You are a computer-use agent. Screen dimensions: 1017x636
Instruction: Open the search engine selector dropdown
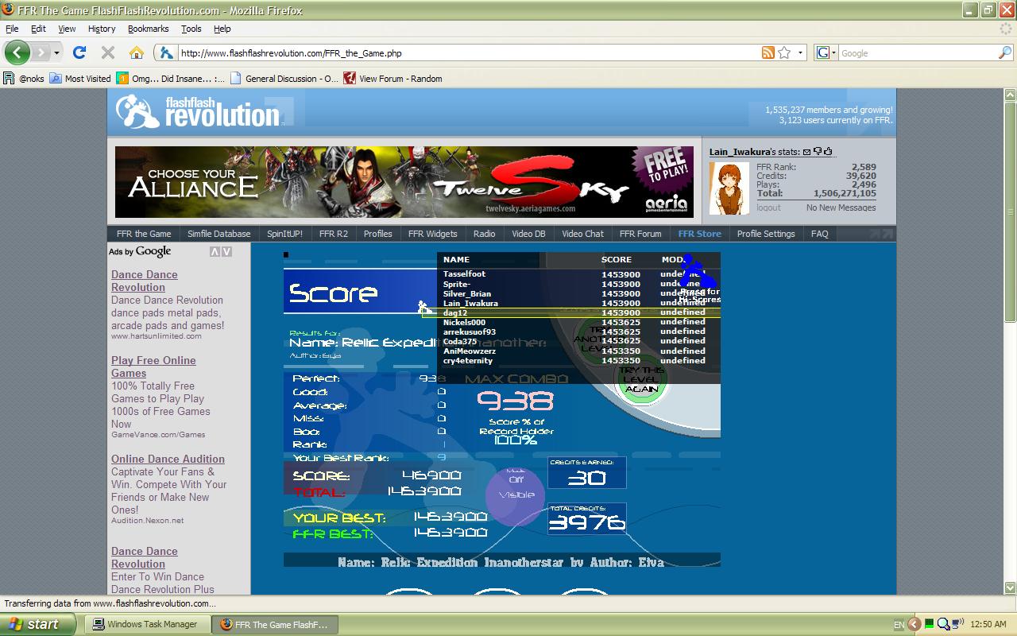(826, 53)
